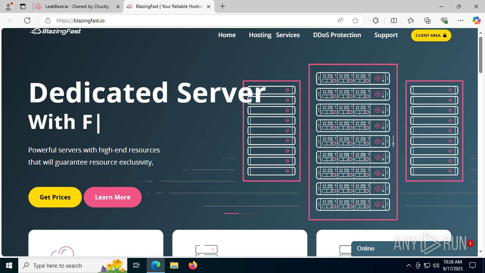Open Browser essentials heart icon

(444, 20)
